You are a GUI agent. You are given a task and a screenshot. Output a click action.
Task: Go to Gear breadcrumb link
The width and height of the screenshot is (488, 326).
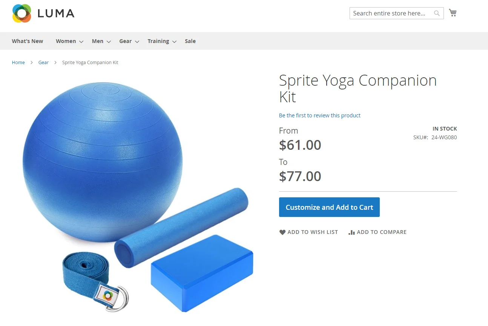(43, 63)
